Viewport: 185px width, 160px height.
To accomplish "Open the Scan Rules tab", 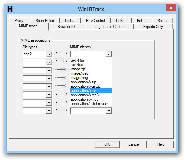I will (x=45, y=21).
